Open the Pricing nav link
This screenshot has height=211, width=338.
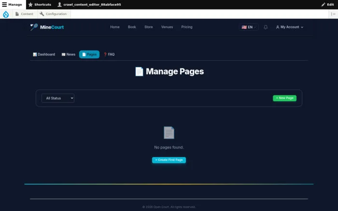click(187, 27)
